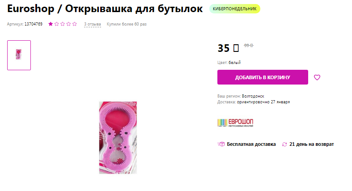This screenshot has width=352, height=191.
Task: Select the fifth rating star
Action: point(75,24)
